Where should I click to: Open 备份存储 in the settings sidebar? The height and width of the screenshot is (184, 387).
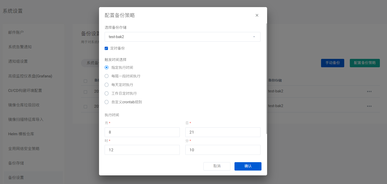[16, 163]
